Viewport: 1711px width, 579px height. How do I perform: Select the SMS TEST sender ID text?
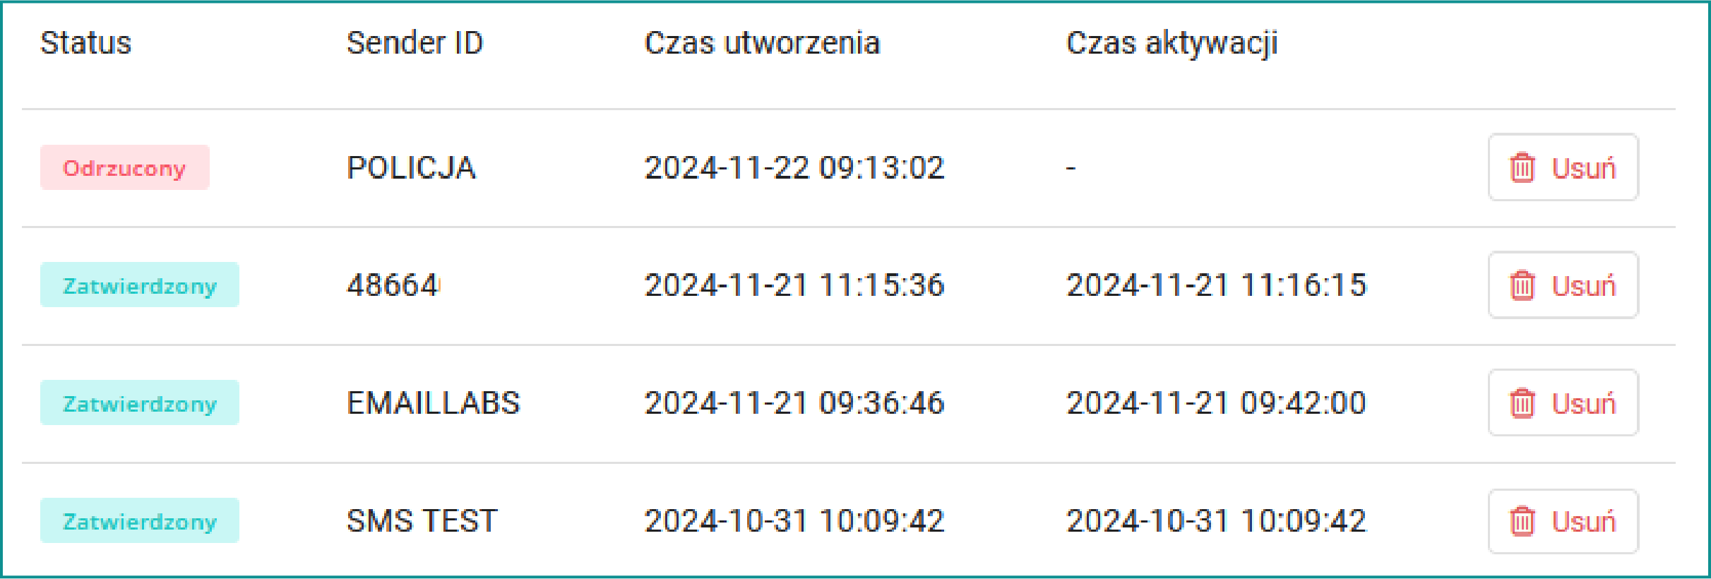422,521
